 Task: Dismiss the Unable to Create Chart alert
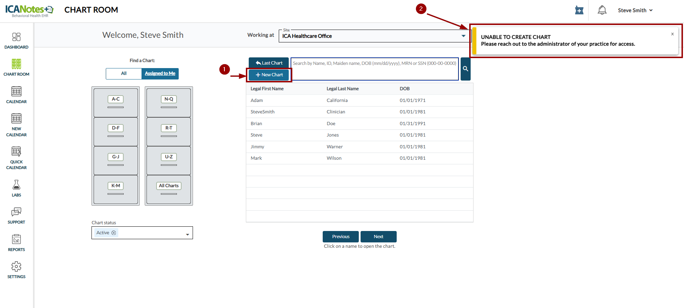coord(672,34)
